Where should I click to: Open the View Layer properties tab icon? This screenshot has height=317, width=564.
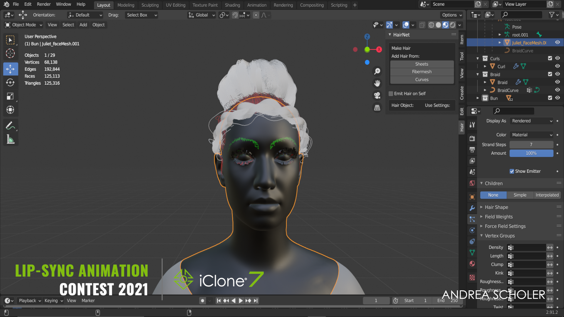472,161
